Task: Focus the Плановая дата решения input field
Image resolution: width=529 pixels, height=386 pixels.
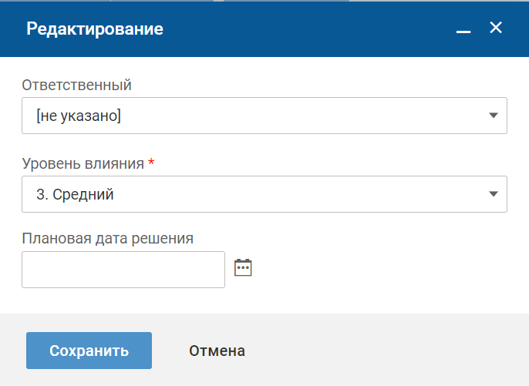Action: coord(123,270)
